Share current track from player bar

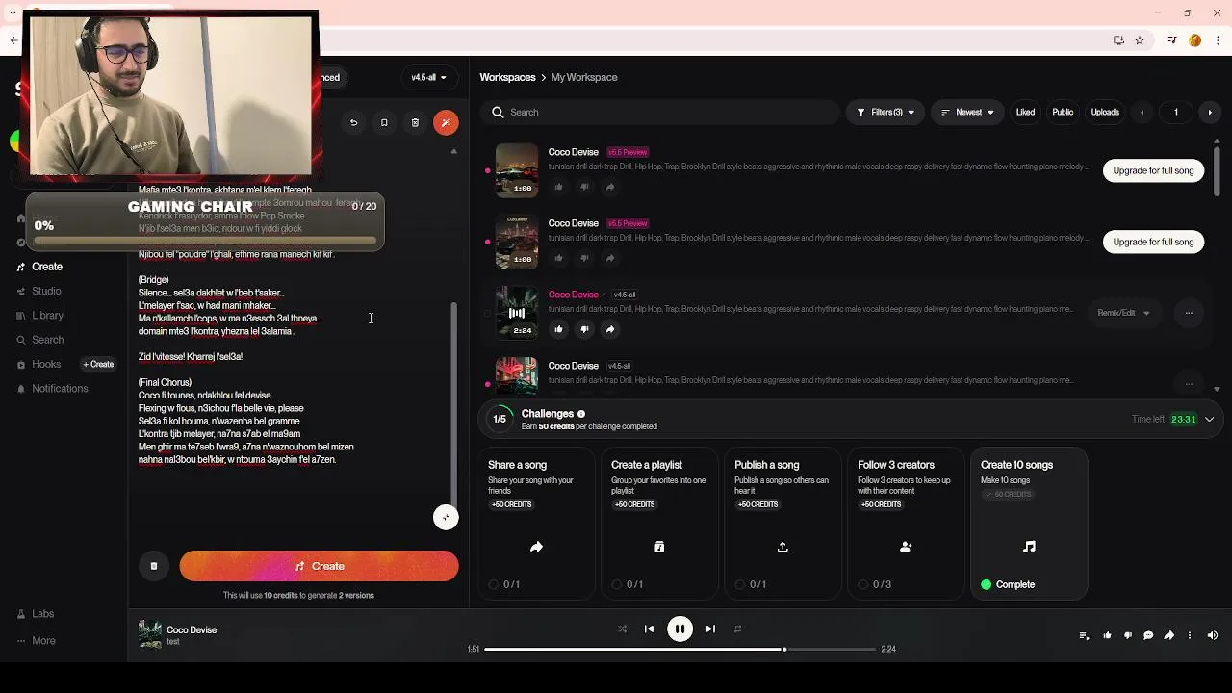pyautogui.click(x=1168, y=635)
